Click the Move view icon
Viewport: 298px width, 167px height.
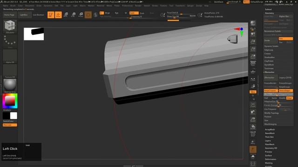pyautogui.click(x=253, y=112)
